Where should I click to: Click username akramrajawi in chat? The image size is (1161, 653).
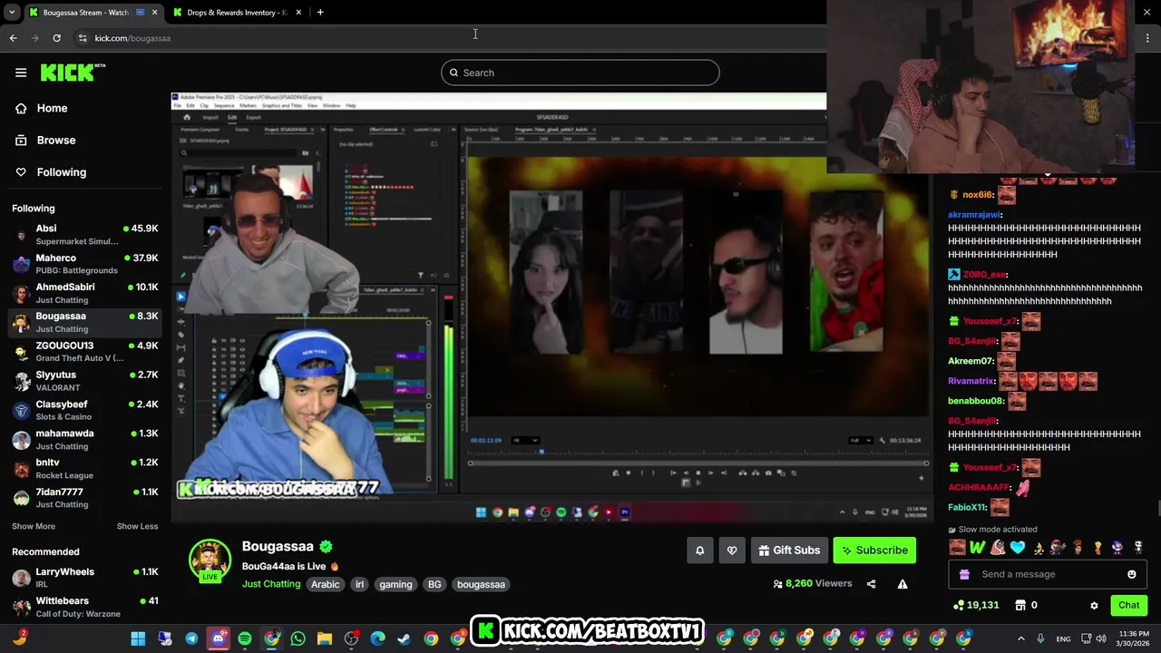974,215
